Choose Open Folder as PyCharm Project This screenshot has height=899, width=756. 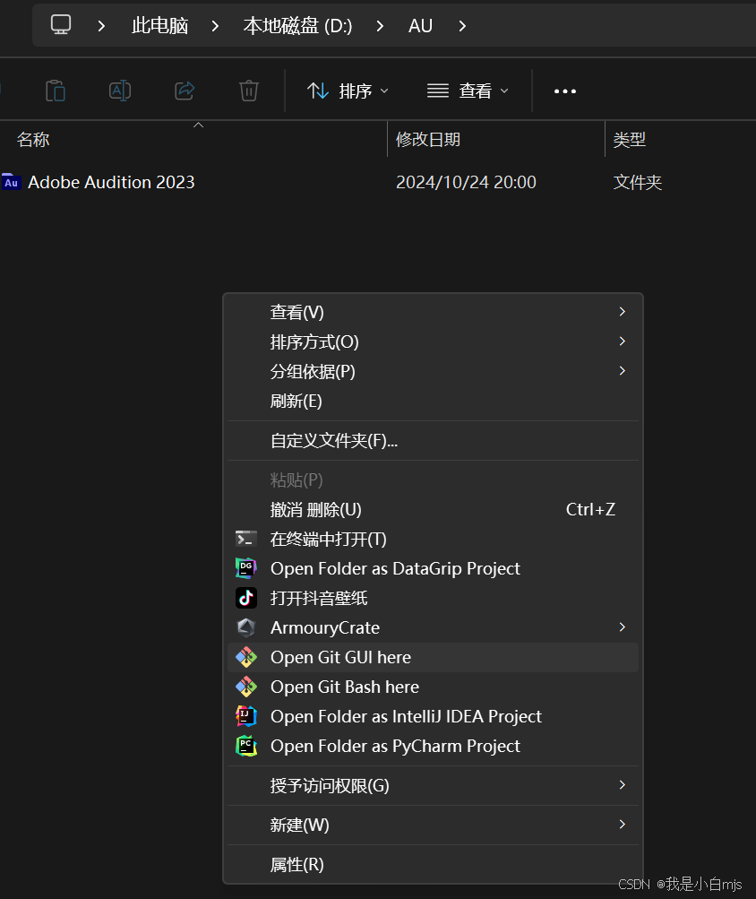(x=433, y=746)
